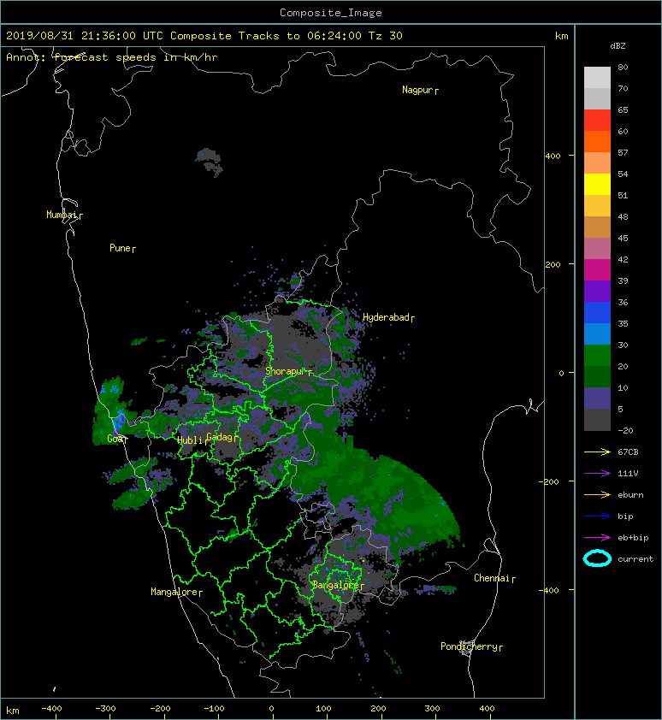Select the slate purple 10 dBZ swatch

[x=597, y=398]
